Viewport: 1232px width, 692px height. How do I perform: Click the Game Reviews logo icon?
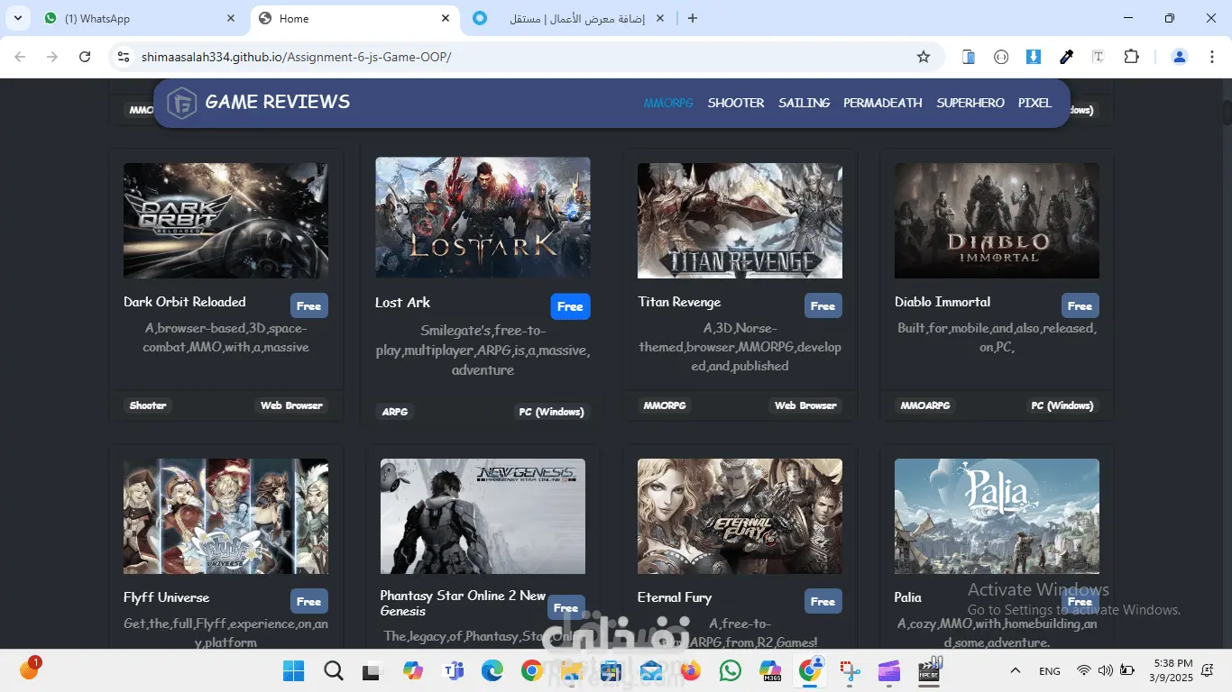point(182,103)
